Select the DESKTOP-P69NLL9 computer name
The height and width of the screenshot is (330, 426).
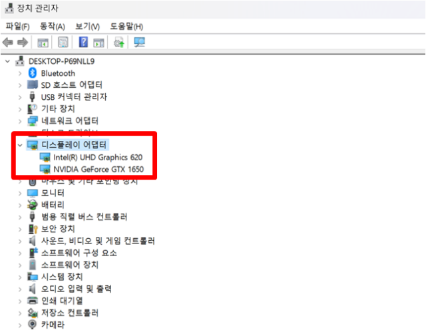[x=62, y=61]
